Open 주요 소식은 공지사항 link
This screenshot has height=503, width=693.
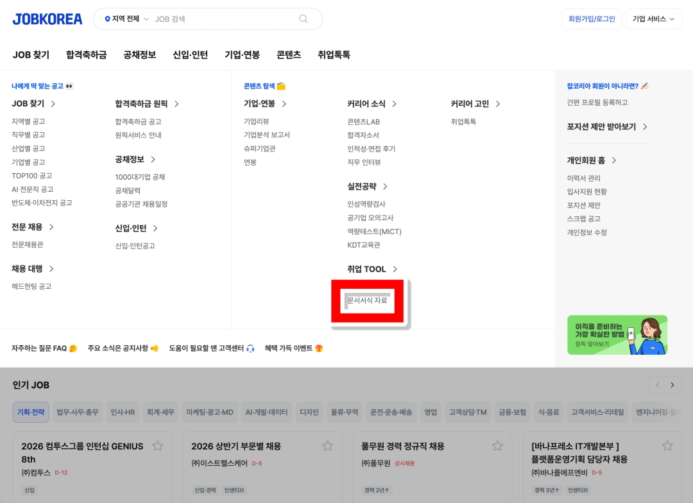point(123,348)
